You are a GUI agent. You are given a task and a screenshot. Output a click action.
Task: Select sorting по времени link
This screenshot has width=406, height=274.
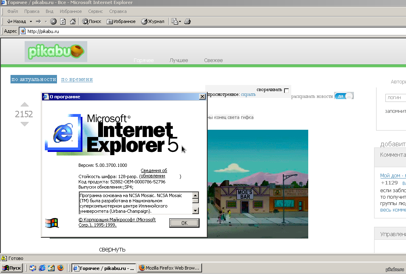click(77, 79)
